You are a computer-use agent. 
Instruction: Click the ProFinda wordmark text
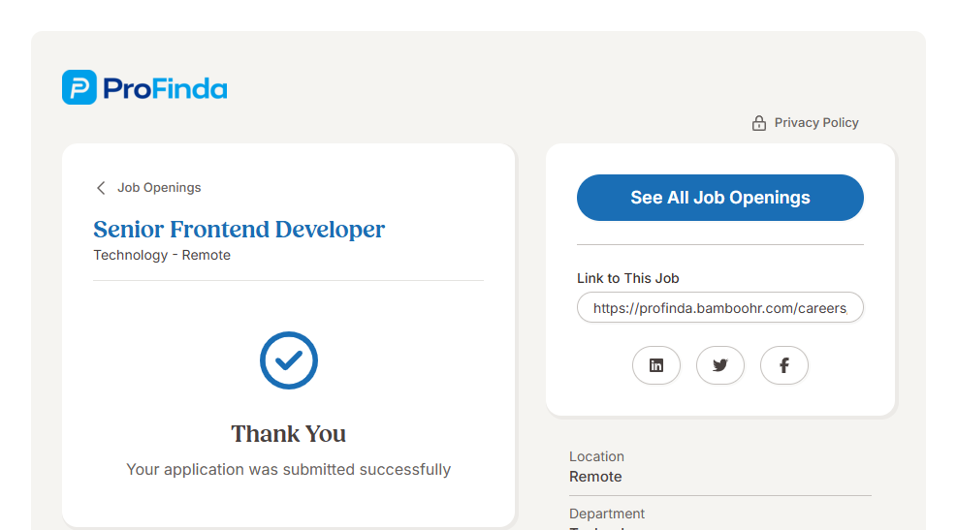pyautogui.click(x=164, y=89)
